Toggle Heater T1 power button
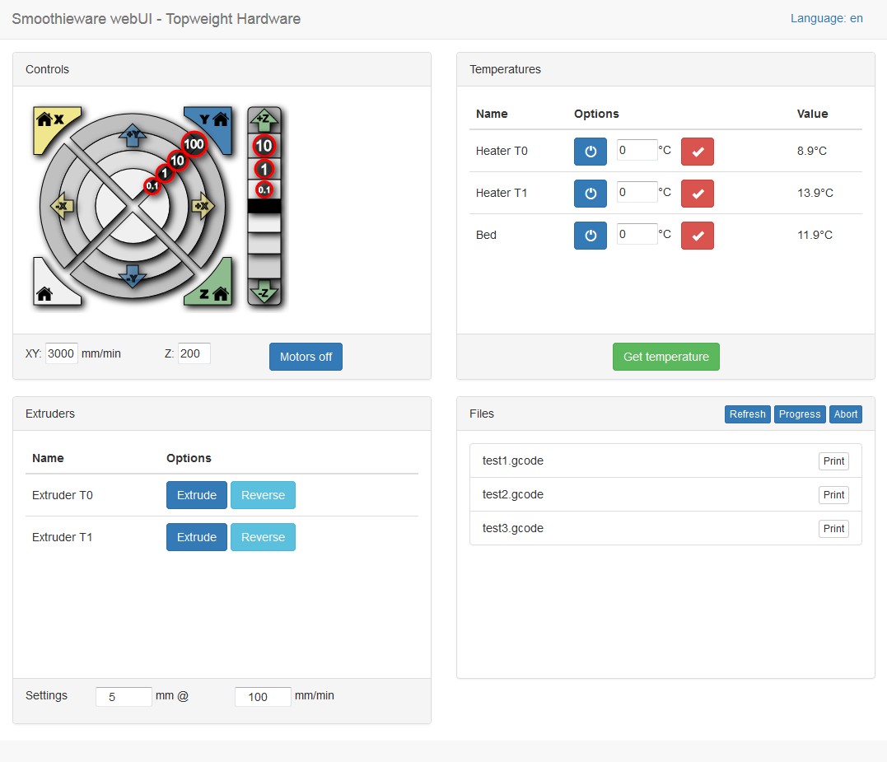The width and height of the screenshot is (887, 762). [590, 194]
